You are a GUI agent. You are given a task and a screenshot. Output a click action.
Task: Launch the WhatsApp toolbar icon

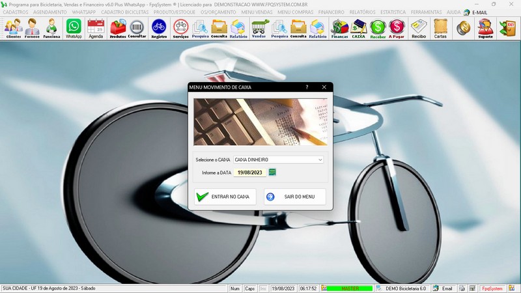click(74, 28)
